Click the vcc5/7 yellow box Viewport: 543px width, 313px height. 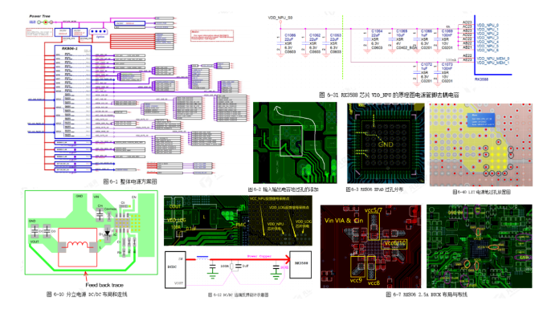tap(374, 226)
